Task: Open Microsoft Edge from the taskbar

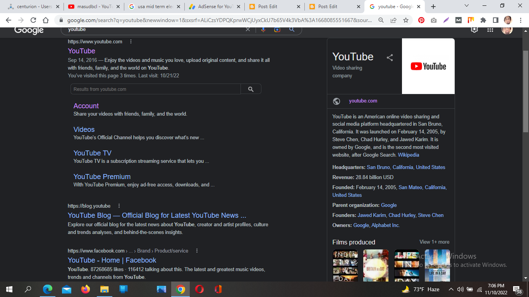Action: coord(47,289)
